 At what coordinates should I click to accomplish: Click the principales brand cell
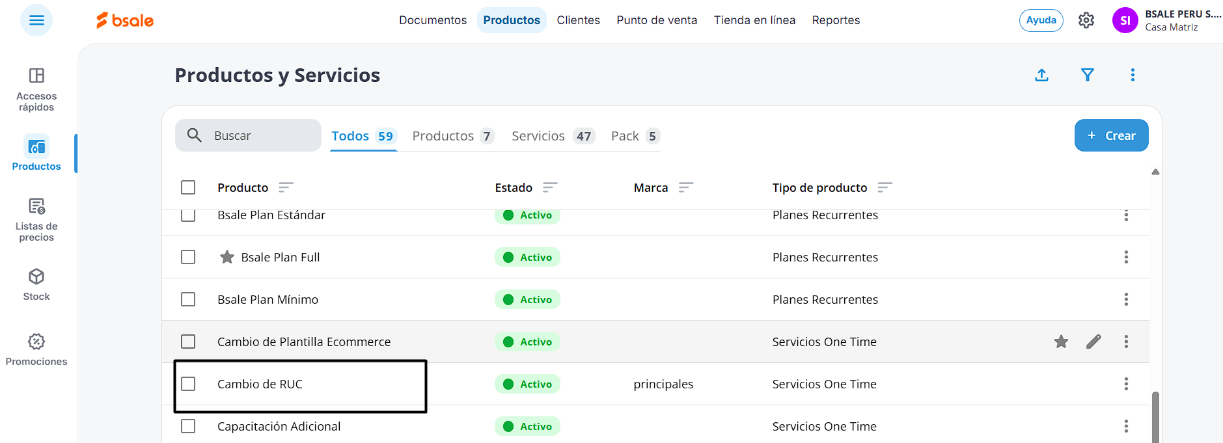click(x=663, y=384)
